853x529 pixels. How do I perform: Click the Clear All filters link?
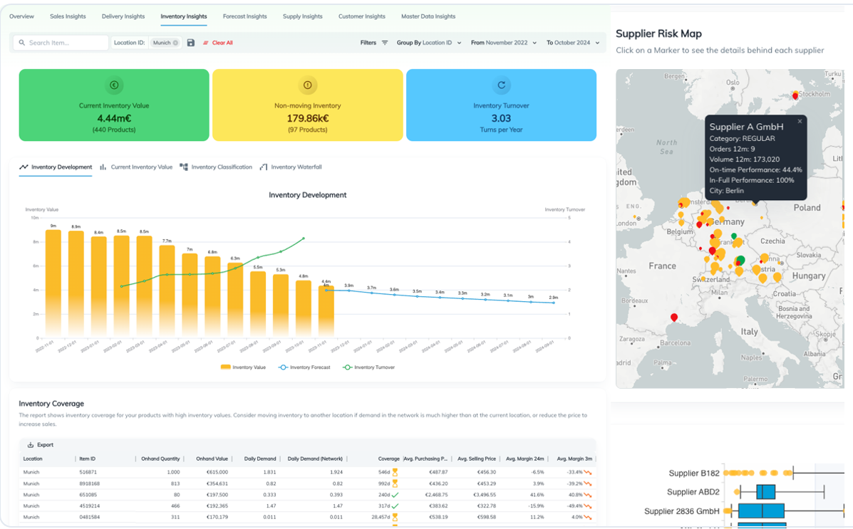[222, 43]
